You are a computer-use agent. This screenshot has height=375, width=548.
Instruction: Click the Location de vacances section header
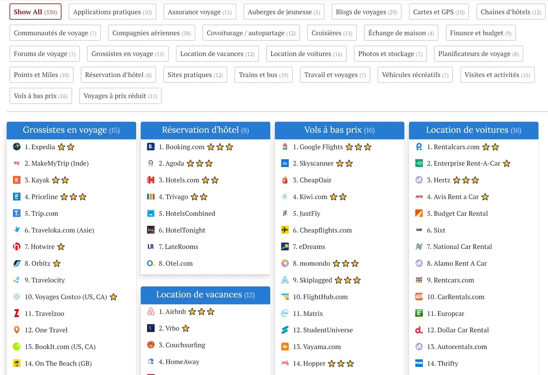206,295
